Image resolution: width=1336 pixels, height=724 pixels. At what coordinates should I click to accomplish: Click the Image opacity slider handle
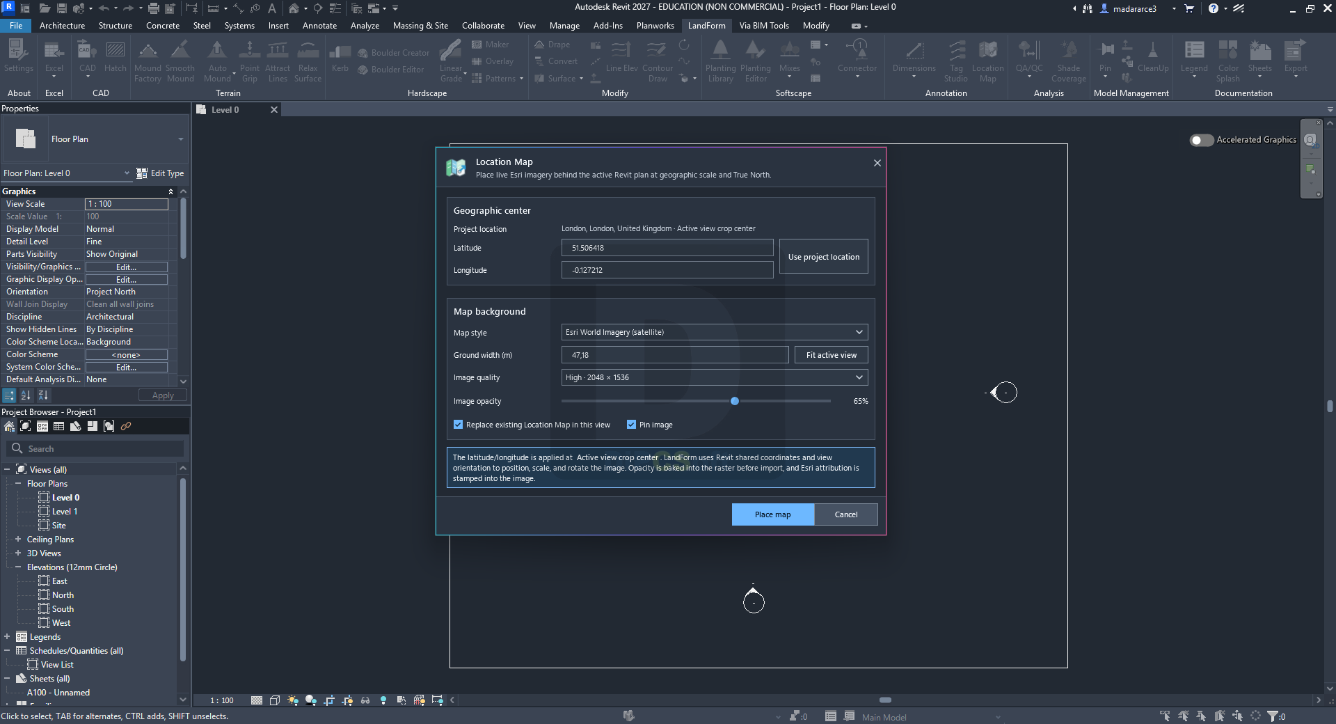pos(735,401)
